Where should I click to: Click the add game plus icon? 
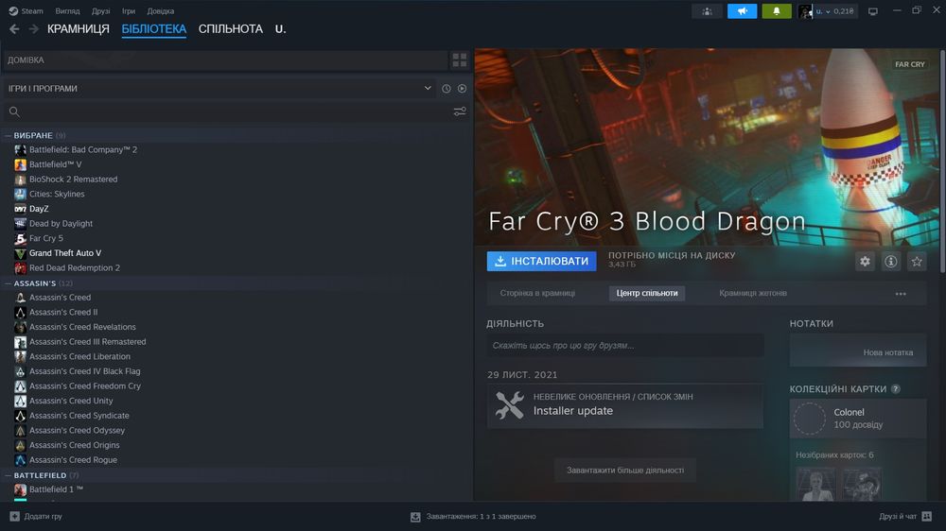(14, 517)
